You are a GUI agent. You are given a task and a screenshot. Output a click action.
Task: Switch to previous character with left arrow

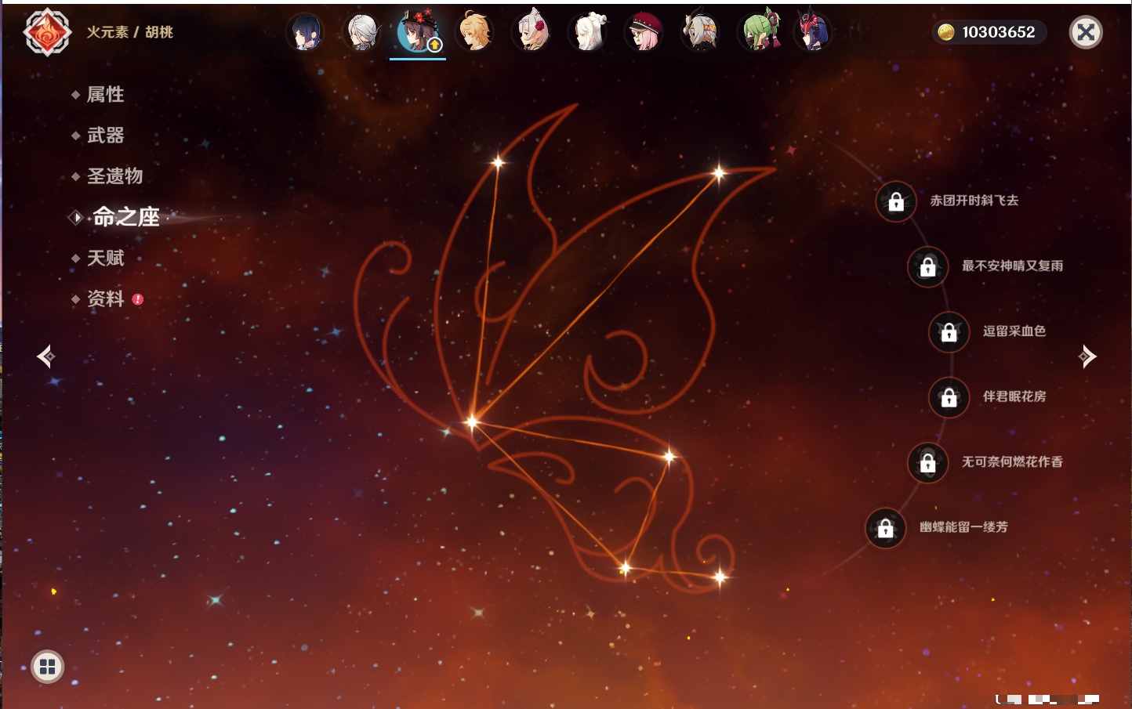[45, 356]
